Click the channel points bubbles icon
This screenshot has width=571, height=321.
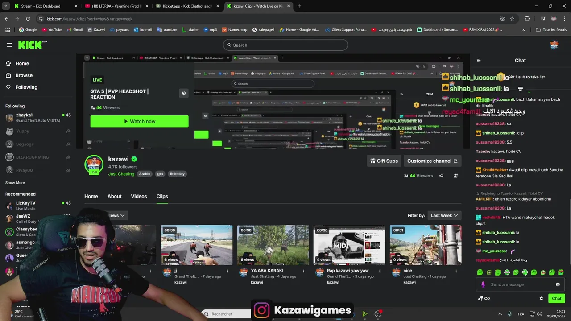[480, 298]
